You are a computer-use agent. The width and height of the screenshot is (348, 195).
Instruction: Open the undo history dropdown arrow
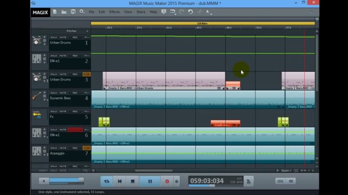tap(175, 14)
